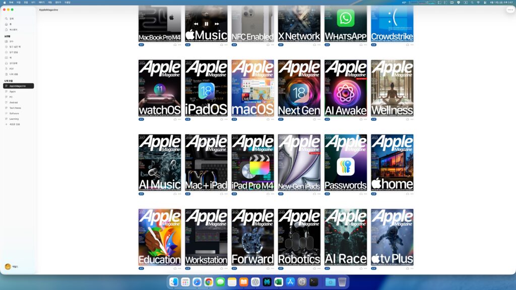
Task: Open the more options menu for home issue
Action: point(412,194)
